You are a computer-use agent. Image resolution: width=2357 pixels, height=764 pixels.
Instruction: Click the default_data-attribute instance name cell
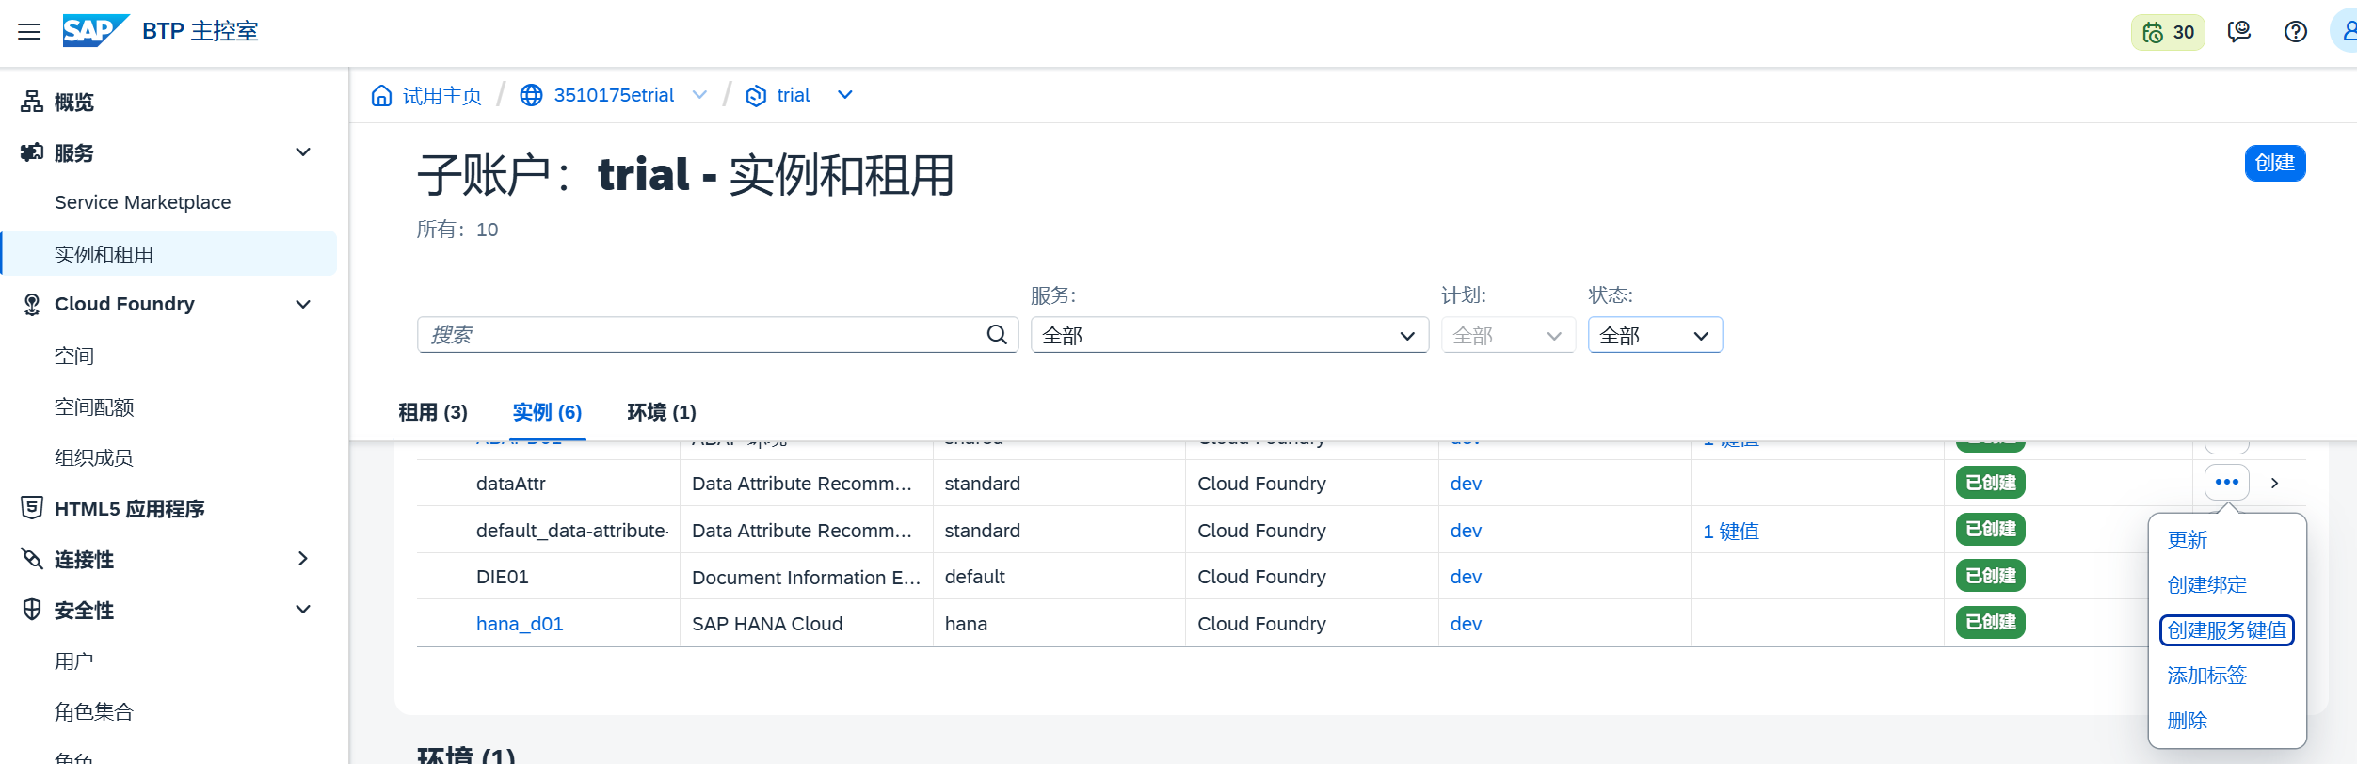coord(572,531)
